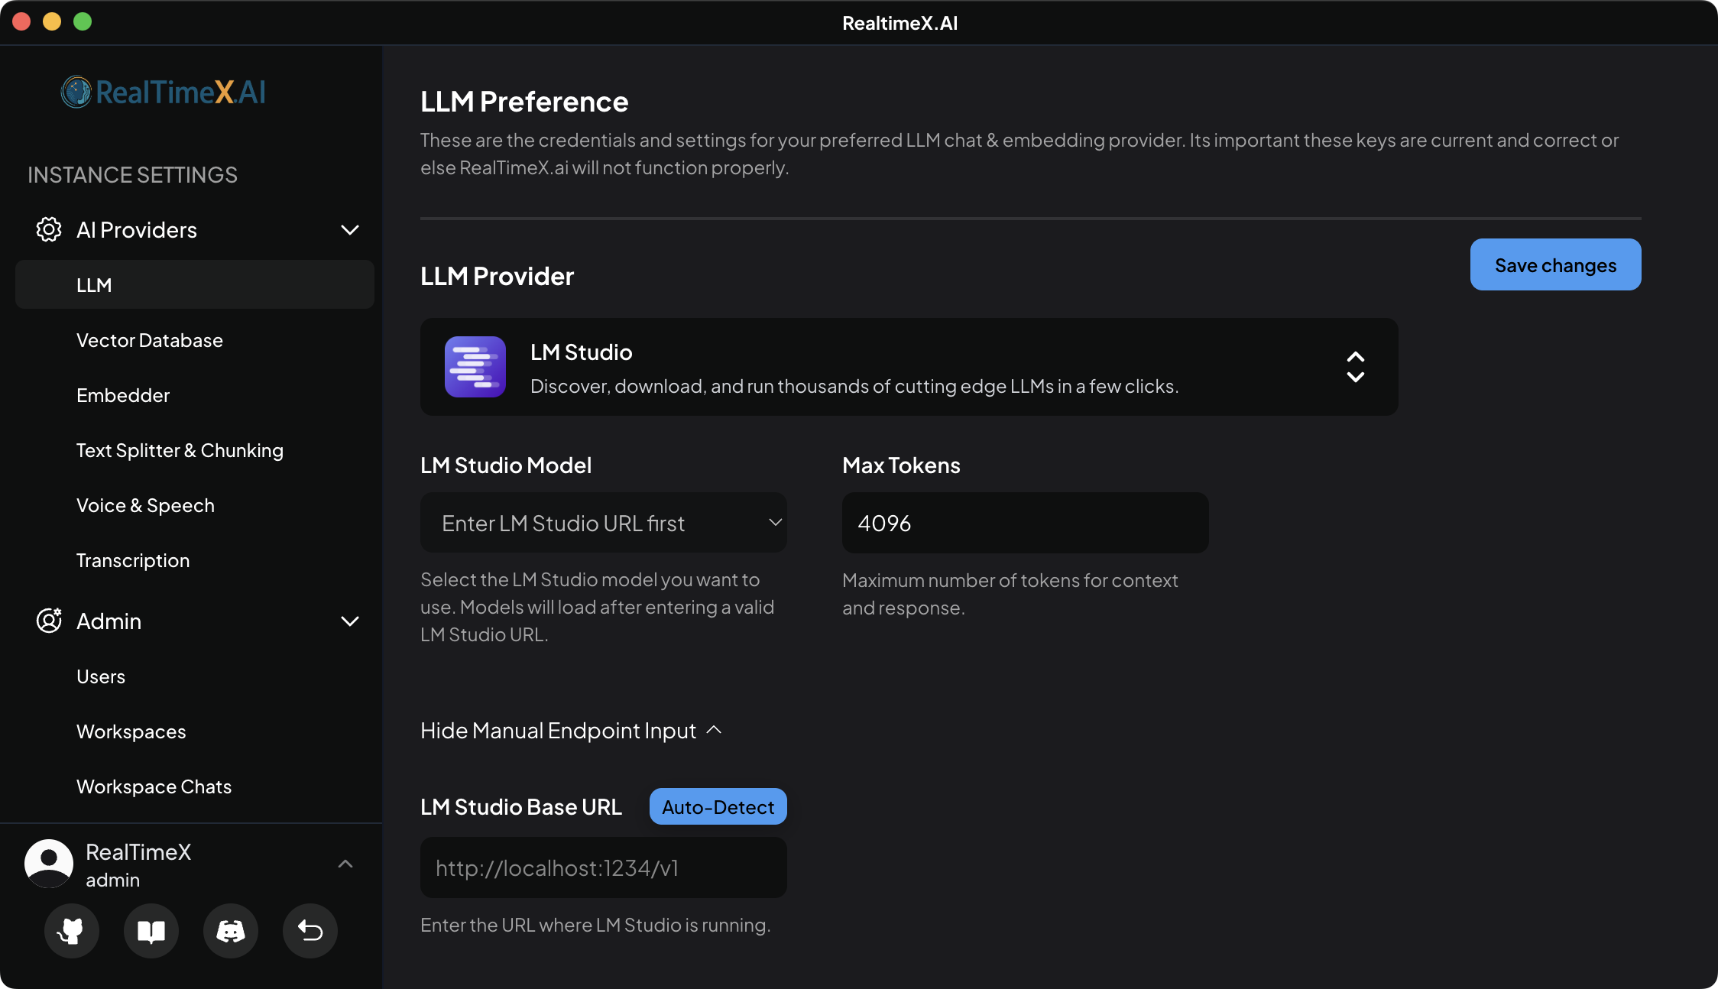Click the RealTimeX admin avatar
Screen dimensions: 1718x989
click(48, 863)
